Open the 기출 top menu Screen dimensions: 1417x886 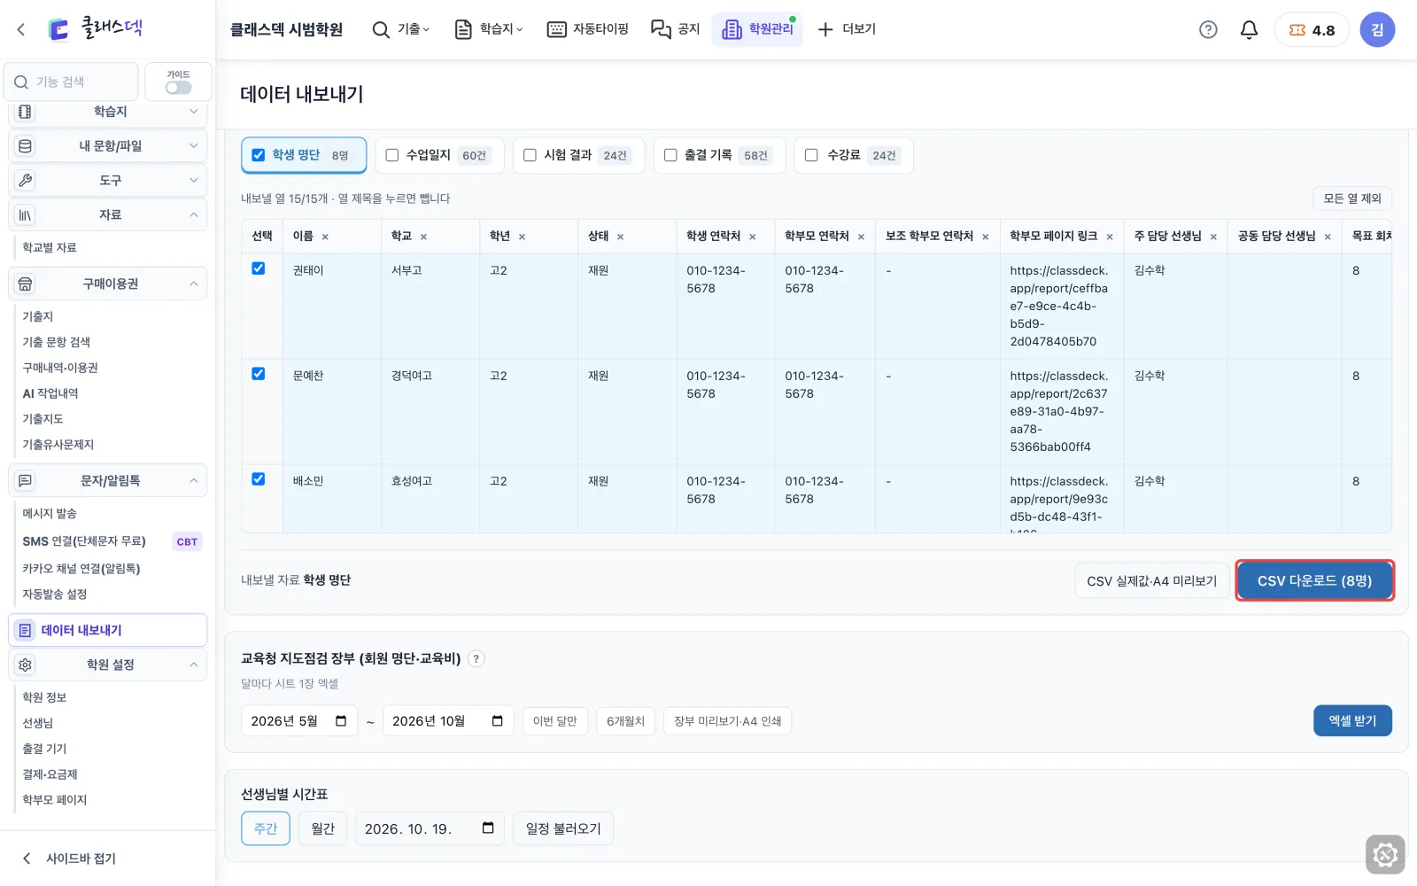pyautogui.click(x=401, y=29)
